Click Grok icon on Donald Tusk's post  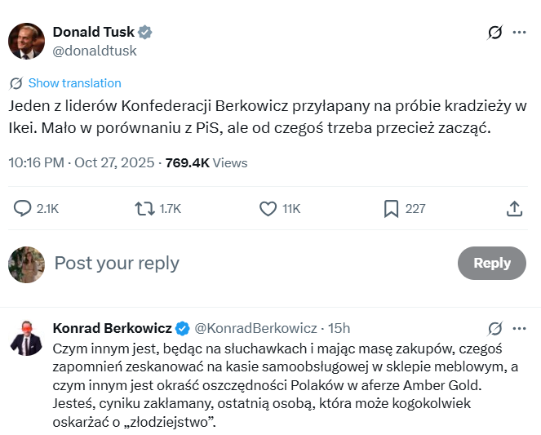tap(494, 33)
